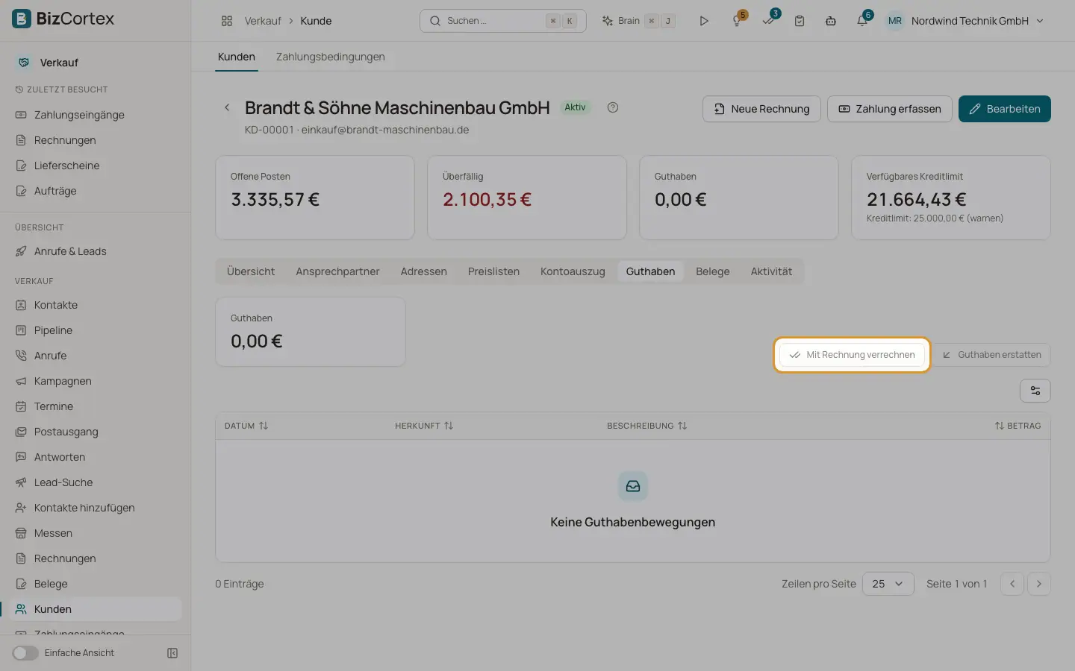
Task: Click the Suchen search field
Action: [x=503, y=21]
